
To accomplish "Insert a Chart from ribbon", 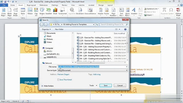I will pyautogui.click(x=55, y=11).
